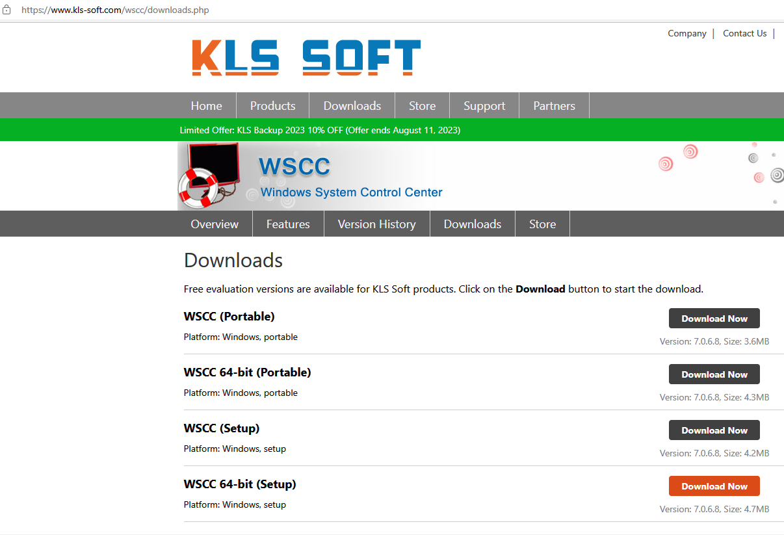Switch to the WSCC Features tab
The image size is (784, 535).
(x=288, y=224)
